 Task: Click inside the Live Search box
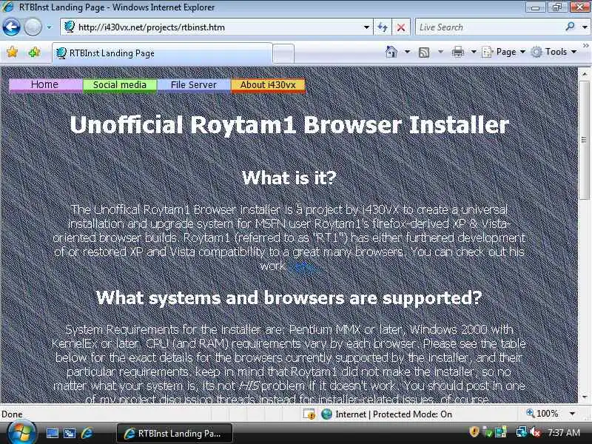click(x=489, y=27)
